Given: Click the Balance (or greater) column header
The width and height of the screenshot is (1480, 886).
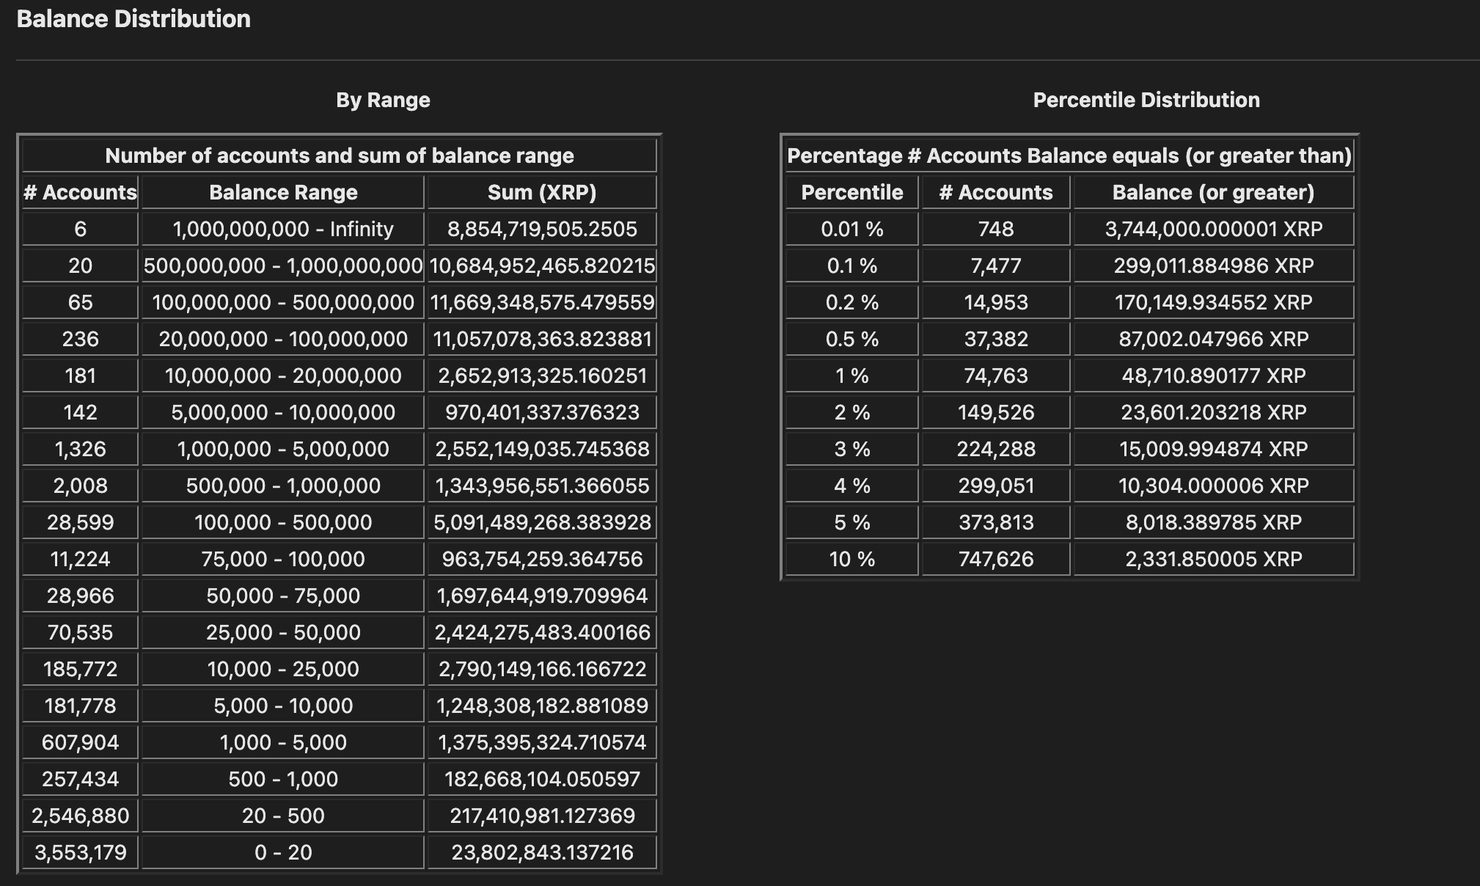Looking at the screenshot, I should point(1213,192).
